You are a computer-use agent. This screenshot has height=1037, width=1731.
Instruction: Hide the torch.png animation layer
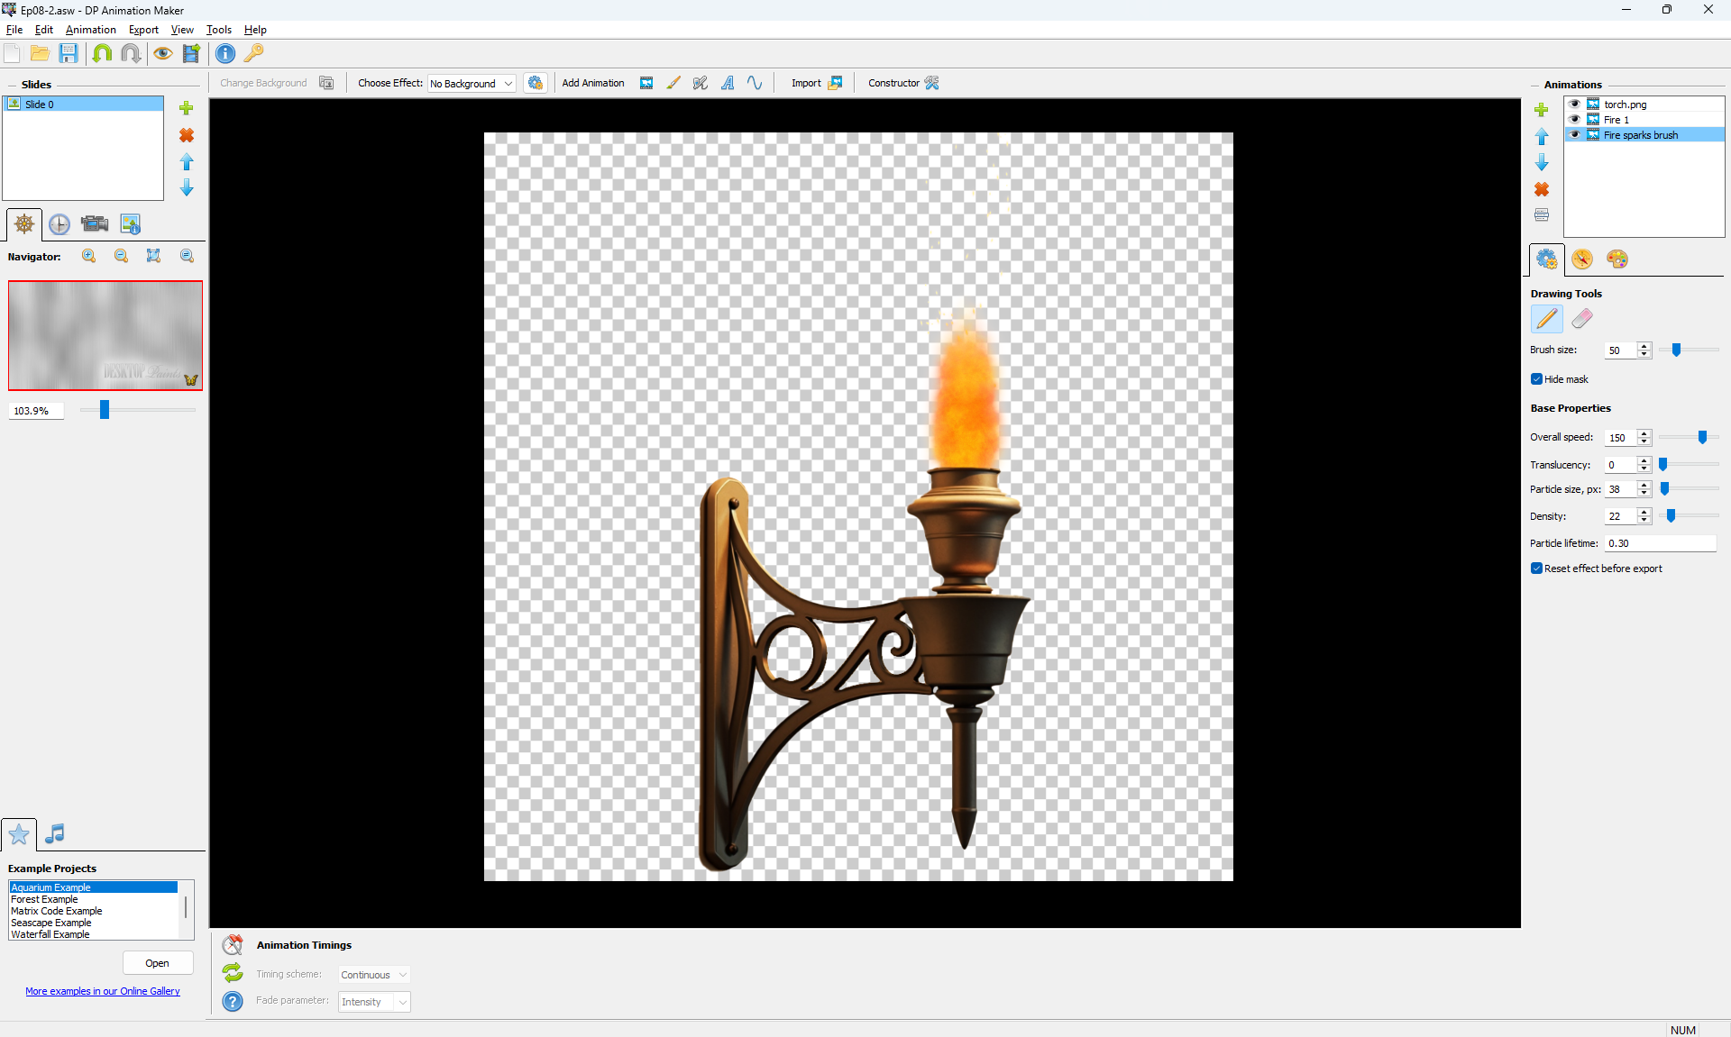tap(1574, 104)
